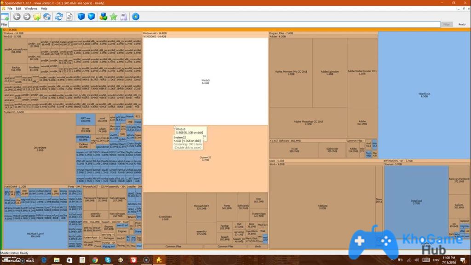Image resolution: width=471 pixels, height=265 pixels.
Task: Click the Filter button
Action: pos(446,24)
